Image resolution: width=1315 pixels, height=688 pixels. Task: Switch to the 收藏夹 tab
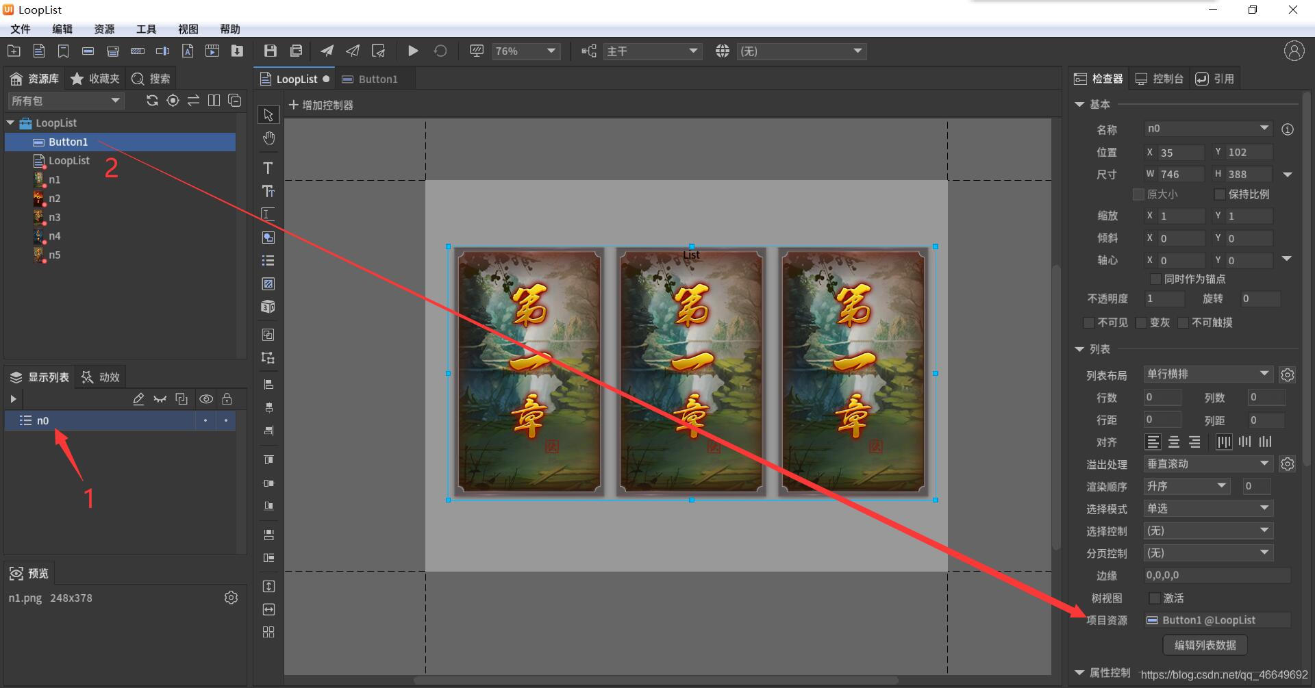pyautogui.click(x=95, y=79)
